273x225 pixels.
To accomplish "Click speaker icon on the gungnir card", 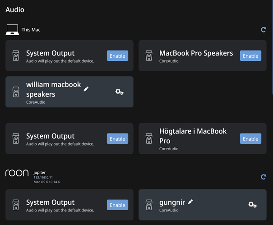I will pos(149,205).
